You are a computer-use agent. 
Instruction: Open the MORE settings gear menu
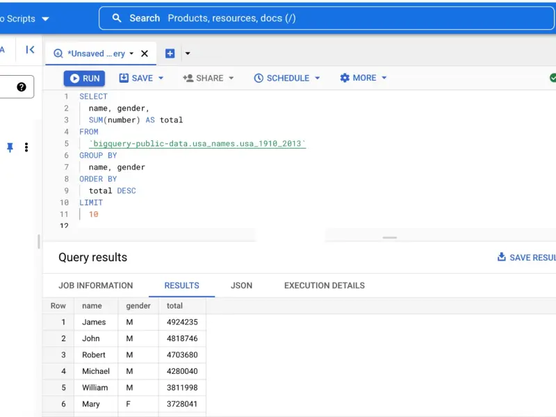[x=358, y=78]
